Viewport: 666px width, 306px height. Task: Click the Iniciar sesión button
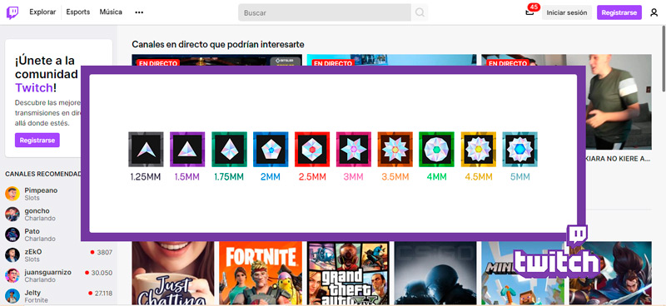pos(567,12)
